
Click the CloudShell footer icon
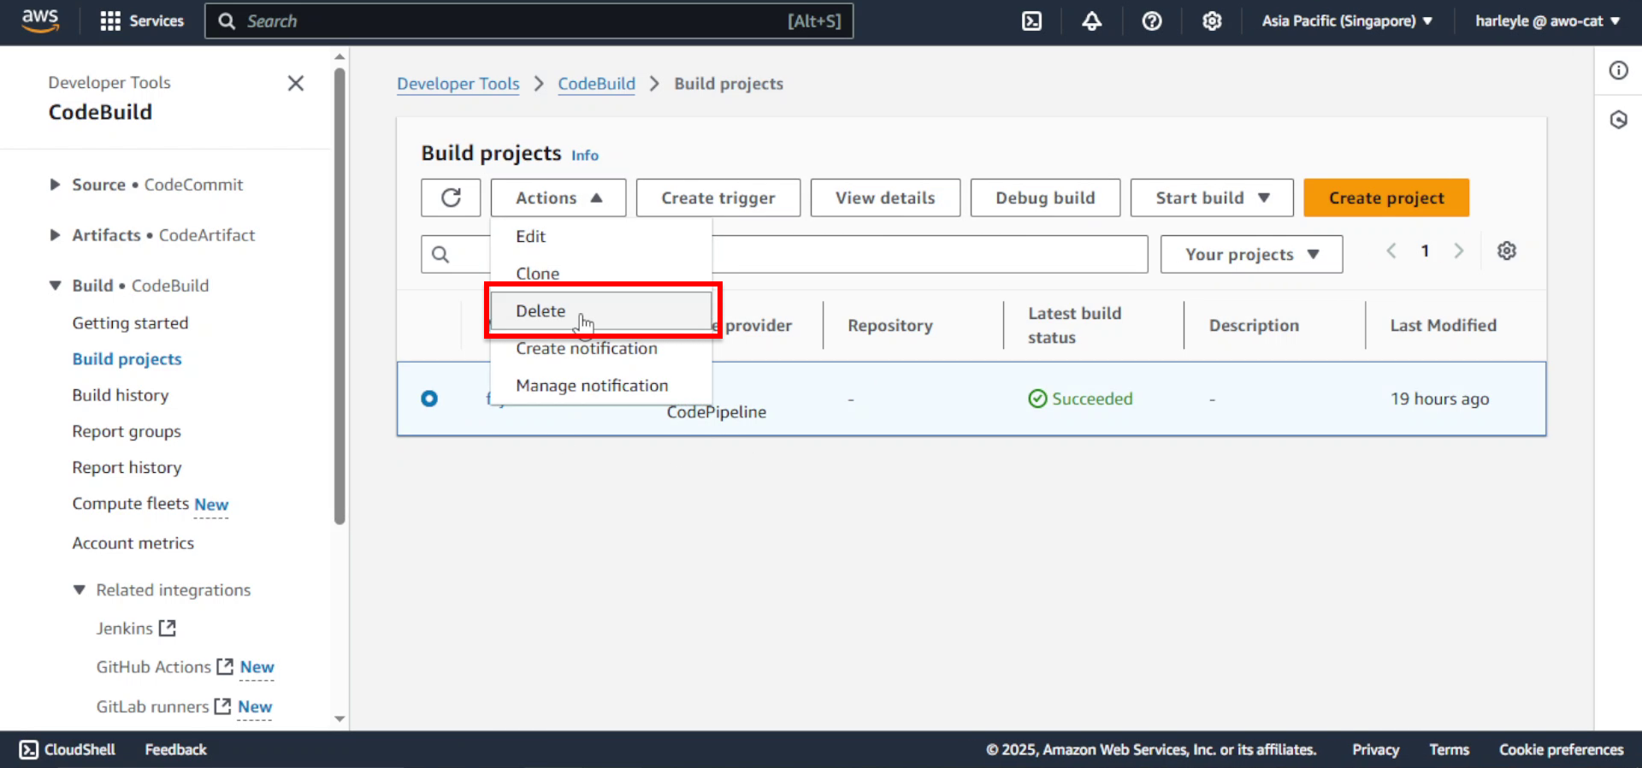29,750
